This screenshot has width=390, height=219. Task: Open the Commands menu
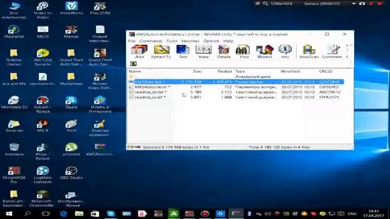pyautogui.click(x=151, y=41)
